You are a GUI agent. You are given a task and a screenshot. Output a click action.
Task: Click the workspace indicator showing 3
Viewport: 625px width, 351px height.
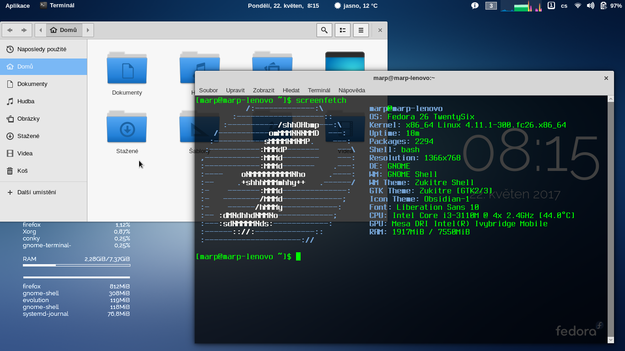pyautogui.click(x=491, y=5)
